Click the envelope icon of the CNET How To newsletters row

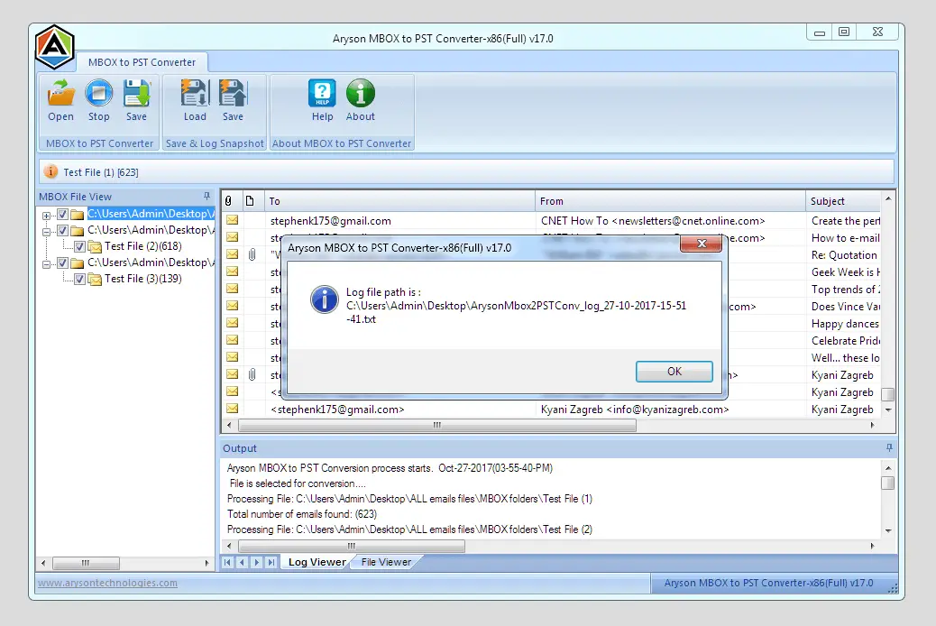tap(233, 220)
